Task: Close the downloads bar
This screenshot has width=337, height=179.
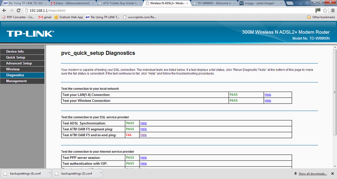Action: pyautogui.click(x=333, y=174)
